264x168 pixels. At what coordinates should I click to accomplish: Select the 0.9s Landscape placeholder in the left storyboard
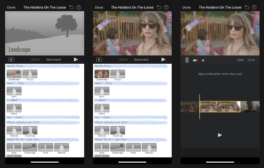tap(30, 147)
